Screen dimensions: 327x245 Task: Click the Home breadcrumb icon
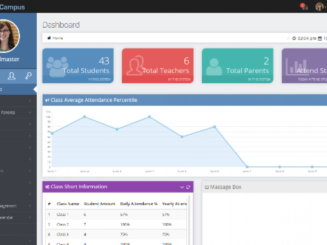click(49, 38)
